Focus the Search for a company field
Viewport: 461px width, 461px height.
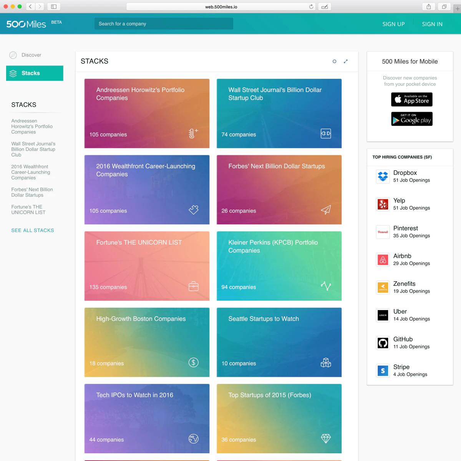click(x=164, y=24)
